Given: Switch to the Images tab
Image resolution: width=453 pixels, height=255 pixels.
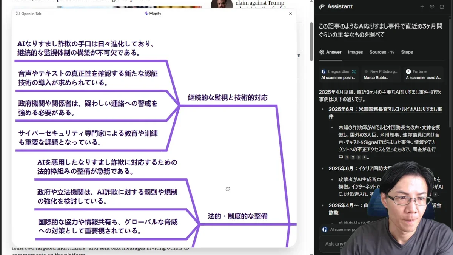Looking at the screenshot, I should pyautogui.click(x=355, y=52).
